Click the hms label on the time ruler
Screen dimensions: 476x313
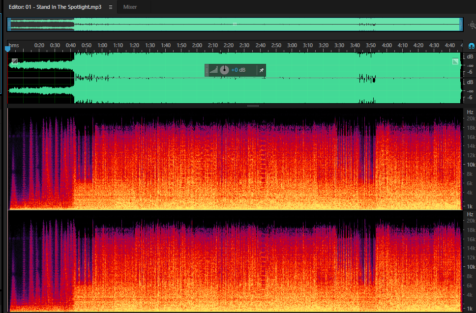click(14, 45)
